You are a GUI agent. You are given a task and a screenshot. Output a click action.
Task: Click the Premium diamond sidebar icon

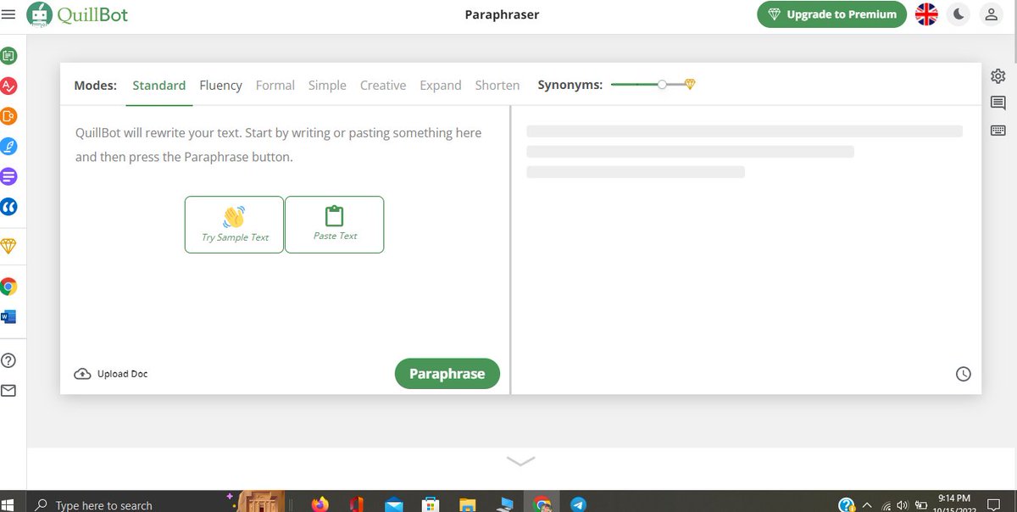tap(8, 246)
